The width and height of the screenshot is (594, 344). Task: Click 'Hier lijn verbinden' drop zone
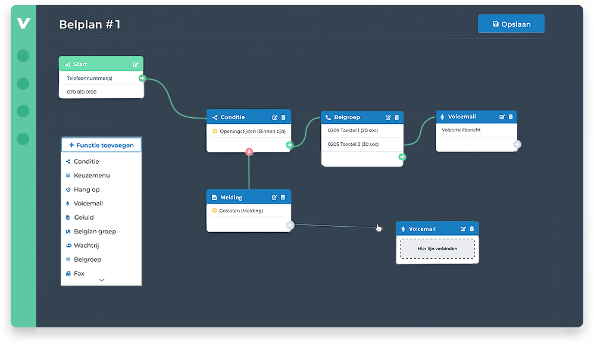tap(437, 249)
